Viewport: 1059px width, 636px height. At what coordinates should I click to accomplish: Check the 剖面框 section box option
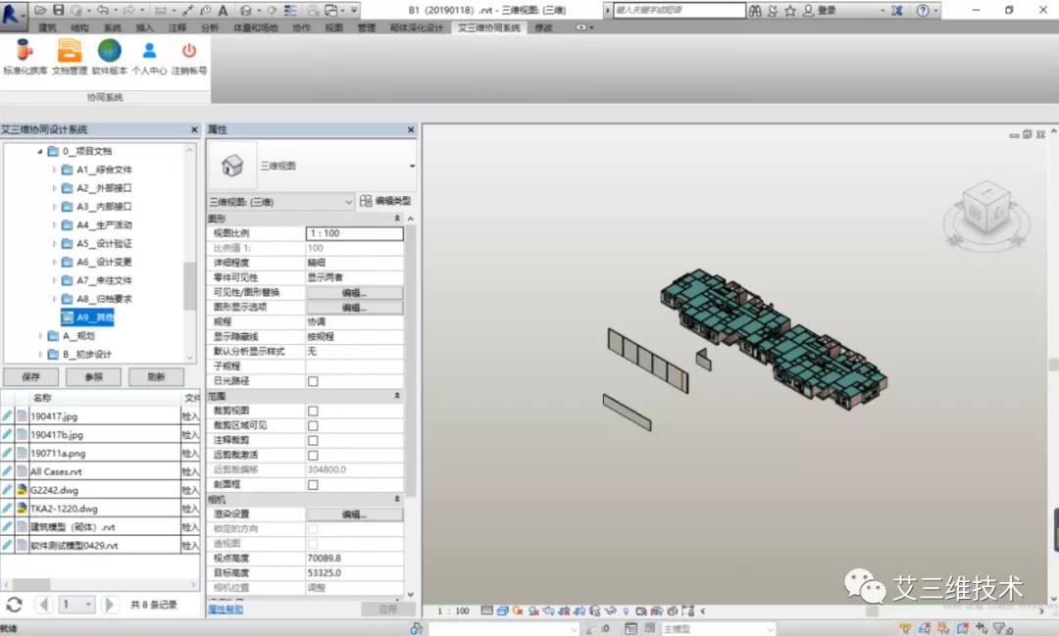313,485
